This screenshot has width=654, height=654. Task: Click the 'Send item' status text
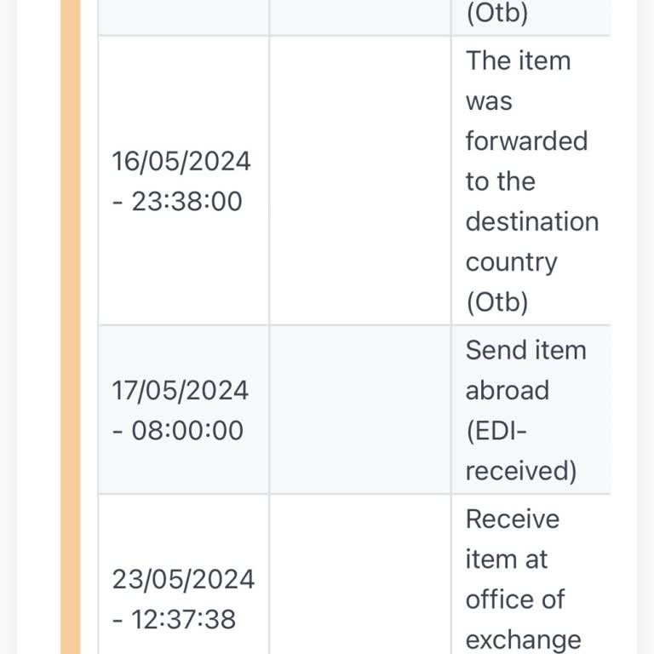point(525,350)
